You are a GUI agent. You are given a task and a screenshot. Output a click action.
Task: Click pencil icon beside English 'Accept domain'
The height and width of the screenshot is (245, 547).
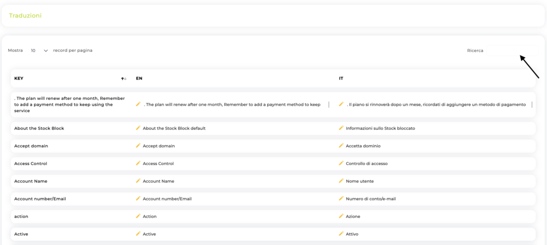[138, 146]
